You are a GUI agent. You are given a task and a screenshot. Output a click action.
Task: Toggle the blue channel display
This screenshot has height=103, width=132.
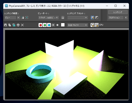(49, 25)
